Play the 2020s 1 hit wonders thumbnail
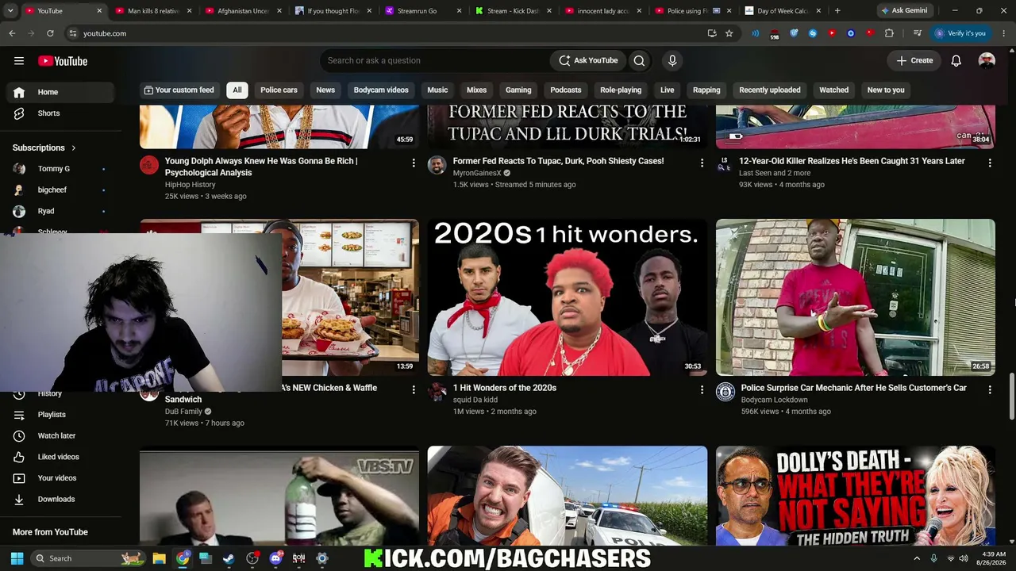 point(568,297)
